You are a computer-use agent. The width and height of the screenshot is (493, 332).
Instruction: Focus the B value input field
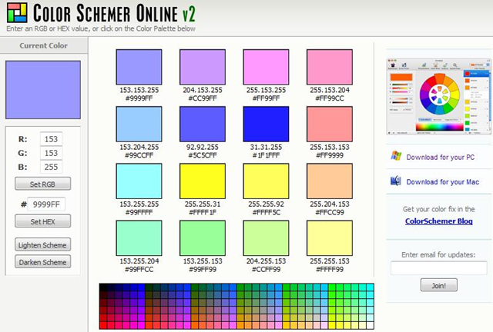point(51,167)
